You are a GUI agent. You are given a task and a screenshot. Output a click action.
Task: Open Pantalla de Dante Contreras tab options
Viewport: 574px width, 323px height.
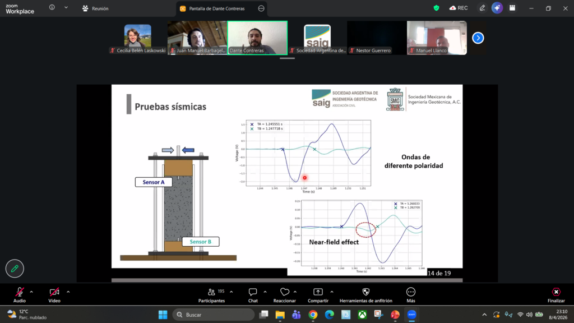261,8
